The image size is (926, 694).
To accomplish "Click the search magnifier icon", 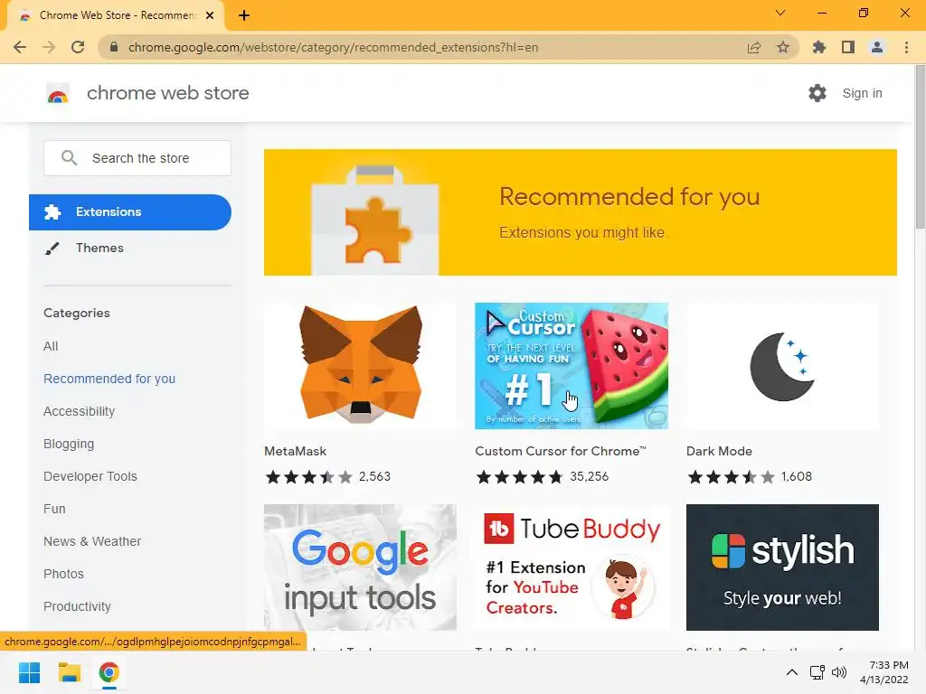I will click(x=69, y=157).
